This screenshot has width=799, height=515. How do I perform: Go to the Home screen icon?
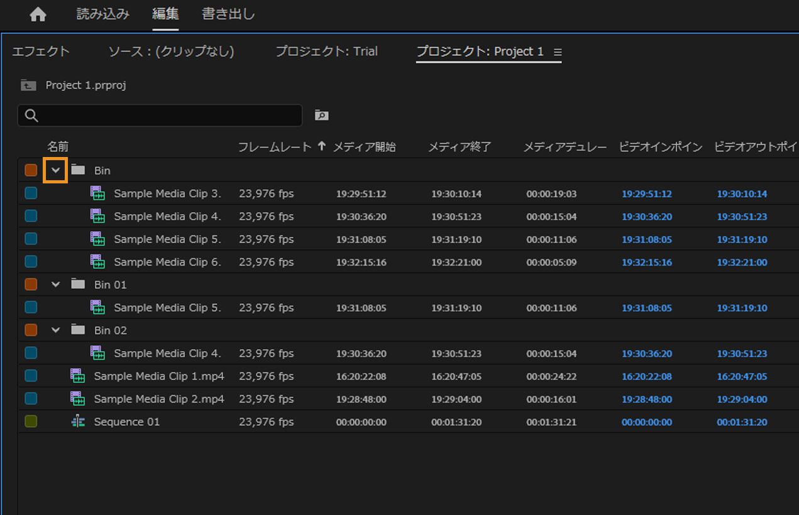coord(38,14)
